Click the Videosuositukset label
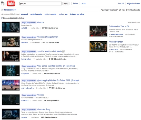Screen dimensions: 141x120 [134, 22]
